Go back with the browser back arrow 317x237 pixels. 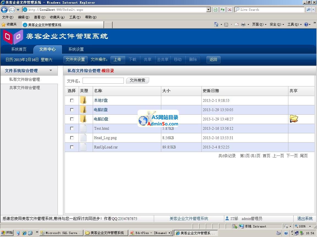(4, 10)
